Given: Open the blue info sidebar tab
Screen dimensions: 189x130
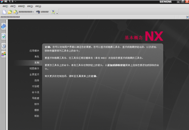Looking at the screenshot, I should (x=3, y=27).
